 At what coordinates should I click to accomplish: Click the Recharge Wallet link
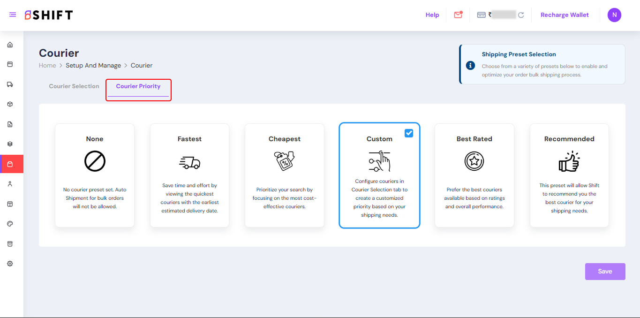pos(565,15)
